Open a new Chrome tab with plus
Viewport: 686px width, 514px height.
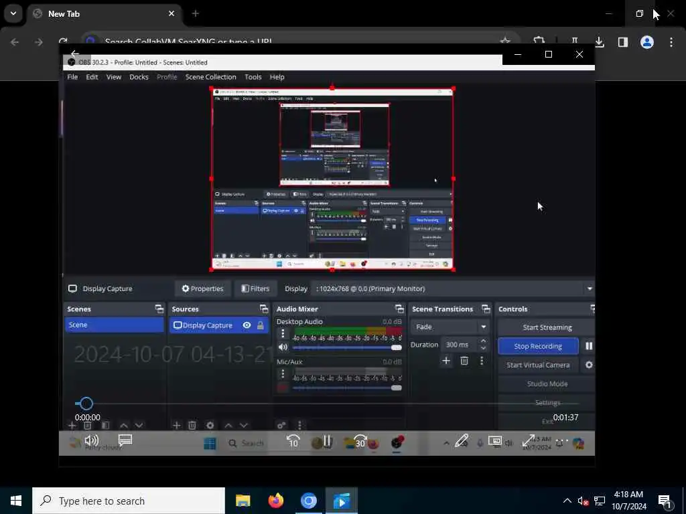[x=195, y=13]
